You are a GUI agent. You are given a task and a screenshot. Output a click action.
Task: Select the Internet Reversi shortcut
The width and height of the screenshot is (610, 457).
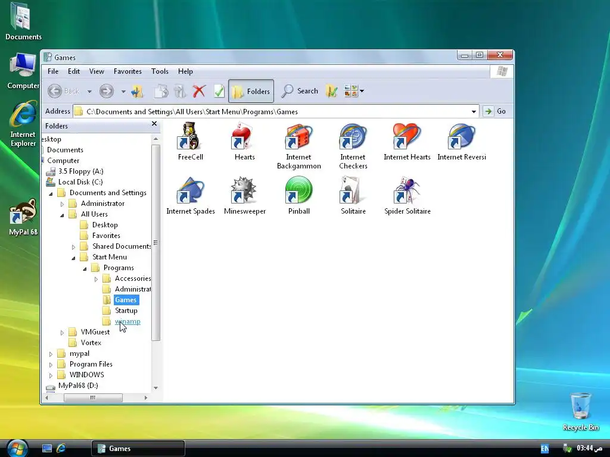click(x=462, y=142)
